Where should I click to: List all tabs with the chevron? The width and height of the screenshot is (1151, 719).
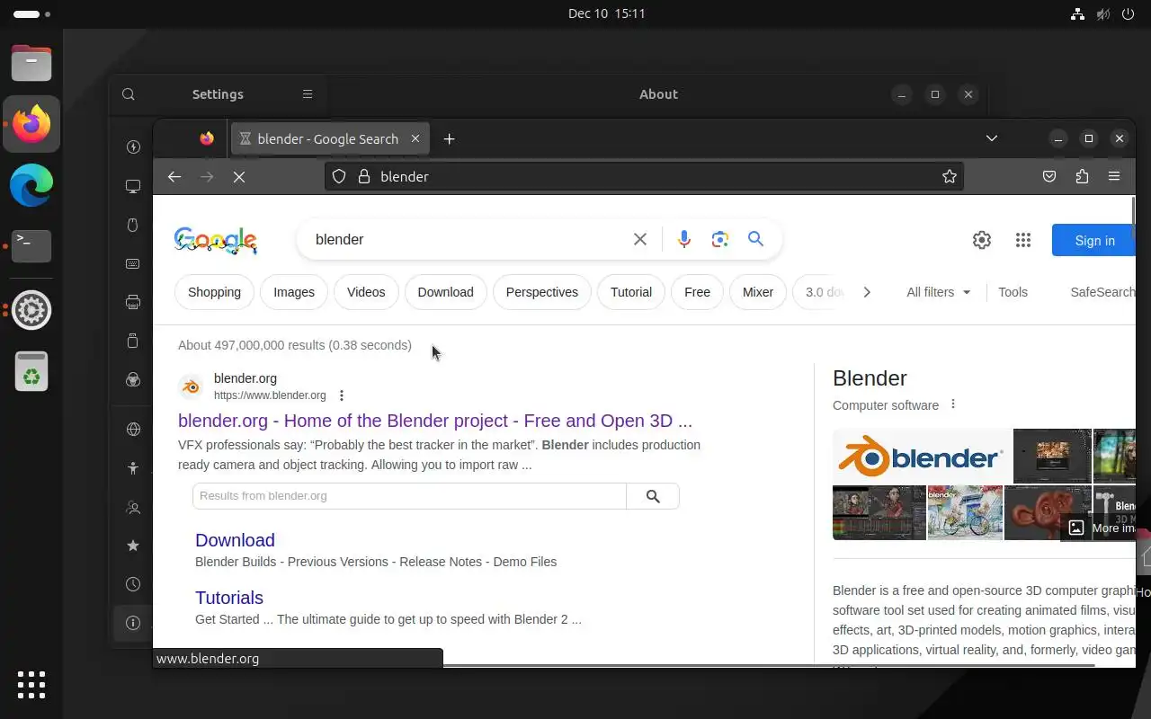point(991,138)
